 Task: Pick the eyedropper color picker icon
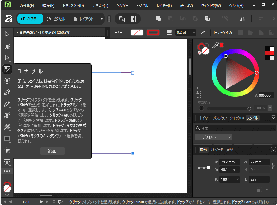point(215,45)
